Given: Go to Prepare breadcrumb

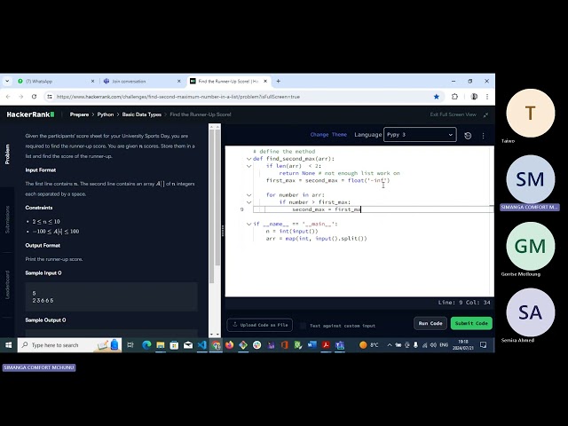Looking at the screenshot, I should pos(79,114).
